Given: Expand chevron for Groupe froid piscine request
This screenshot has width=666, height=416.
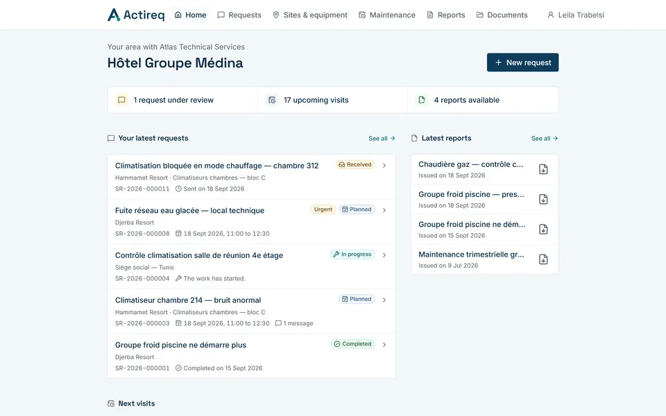Looking at the screenshot, I should coord(384,345).
